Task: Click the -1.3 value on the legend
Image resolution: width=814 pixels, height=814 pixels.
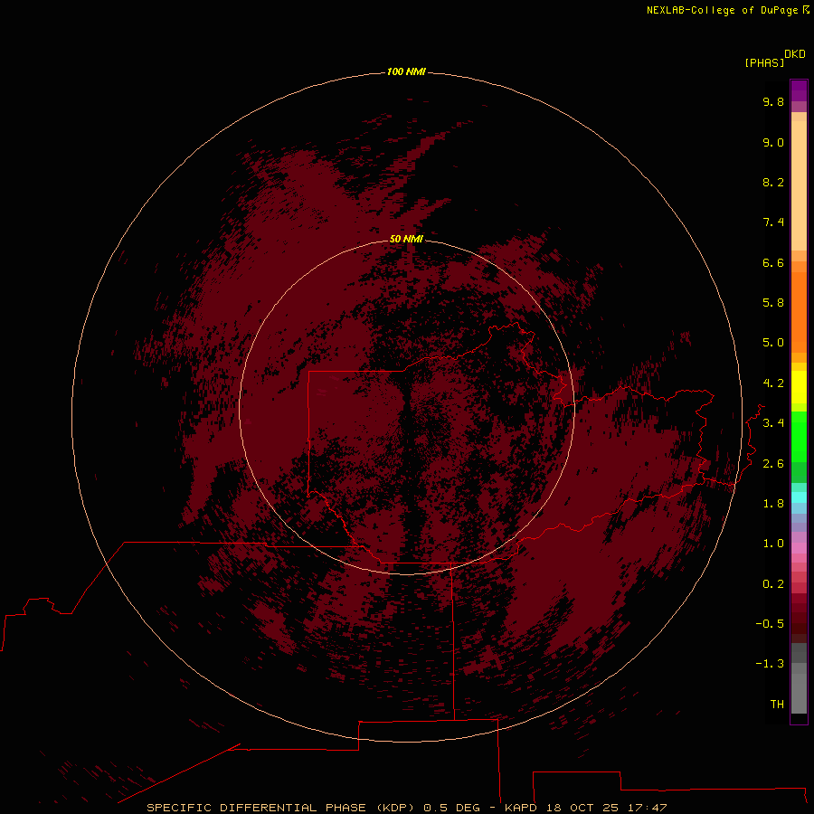Action: point(770,664)
